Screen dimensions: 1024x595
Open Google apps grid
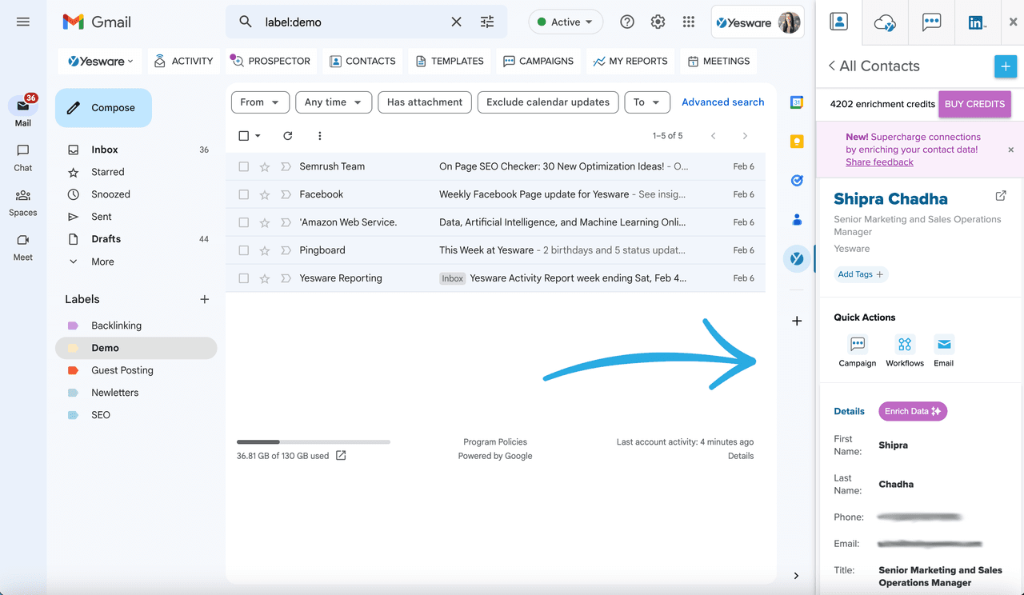(689, 22)
